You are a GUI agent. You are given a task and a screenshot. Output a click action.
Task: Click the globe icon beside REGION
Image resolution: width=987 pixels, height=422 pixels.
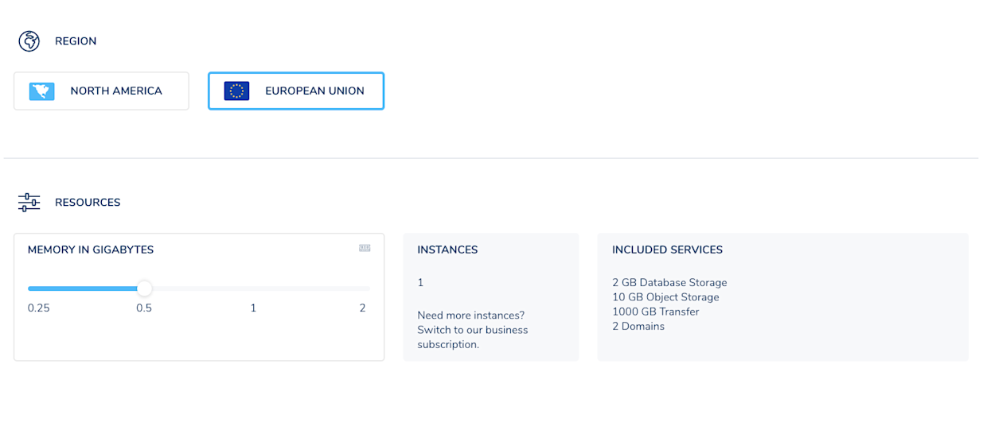point(29,41)
